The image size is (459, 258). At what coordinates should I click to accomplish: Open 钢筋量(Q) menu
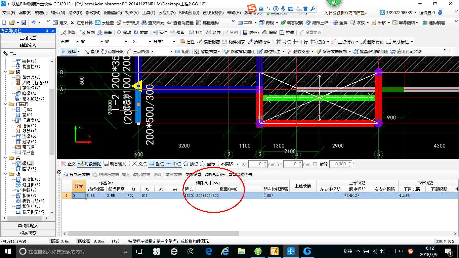pos(113,13)
